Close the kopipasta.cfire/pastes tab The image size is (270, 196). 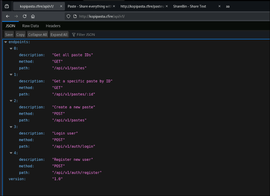(x=167, y=6)
